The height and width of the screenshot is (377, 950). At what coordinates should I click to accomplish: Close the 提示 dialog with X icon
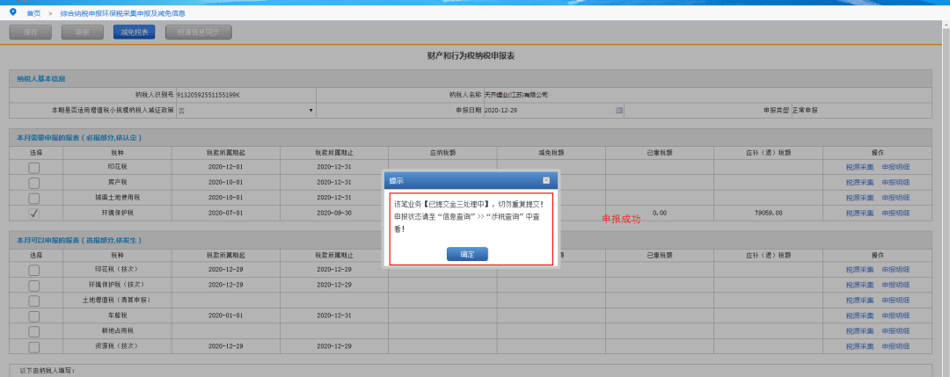546,180
